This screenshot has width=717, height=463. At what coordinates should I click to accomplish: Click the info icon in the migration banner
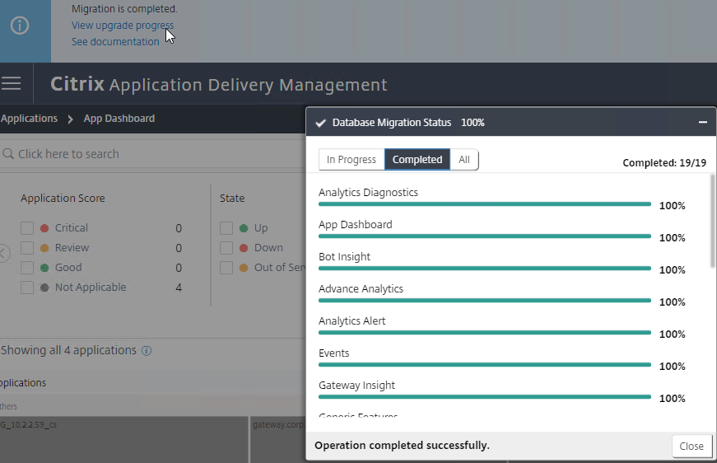20,26
